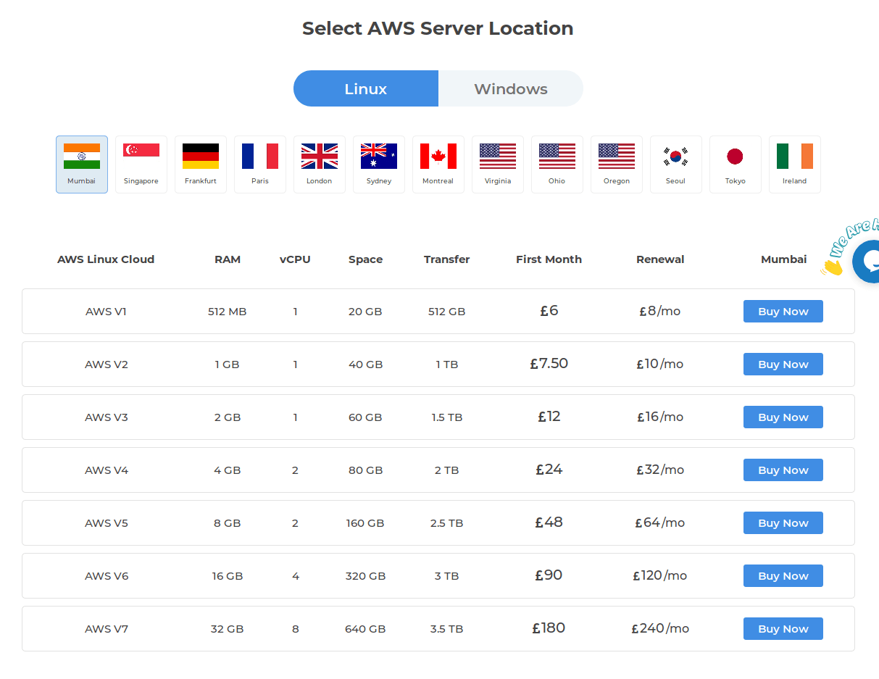
Task: Click the £32/mo renewal price
Action: click(x=660, y=470)
